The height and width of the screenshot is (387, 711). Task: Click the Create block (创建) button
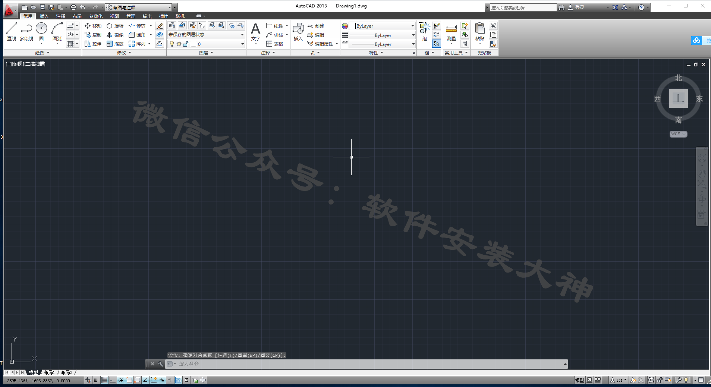pyautogui.click(x=316, y=26)
